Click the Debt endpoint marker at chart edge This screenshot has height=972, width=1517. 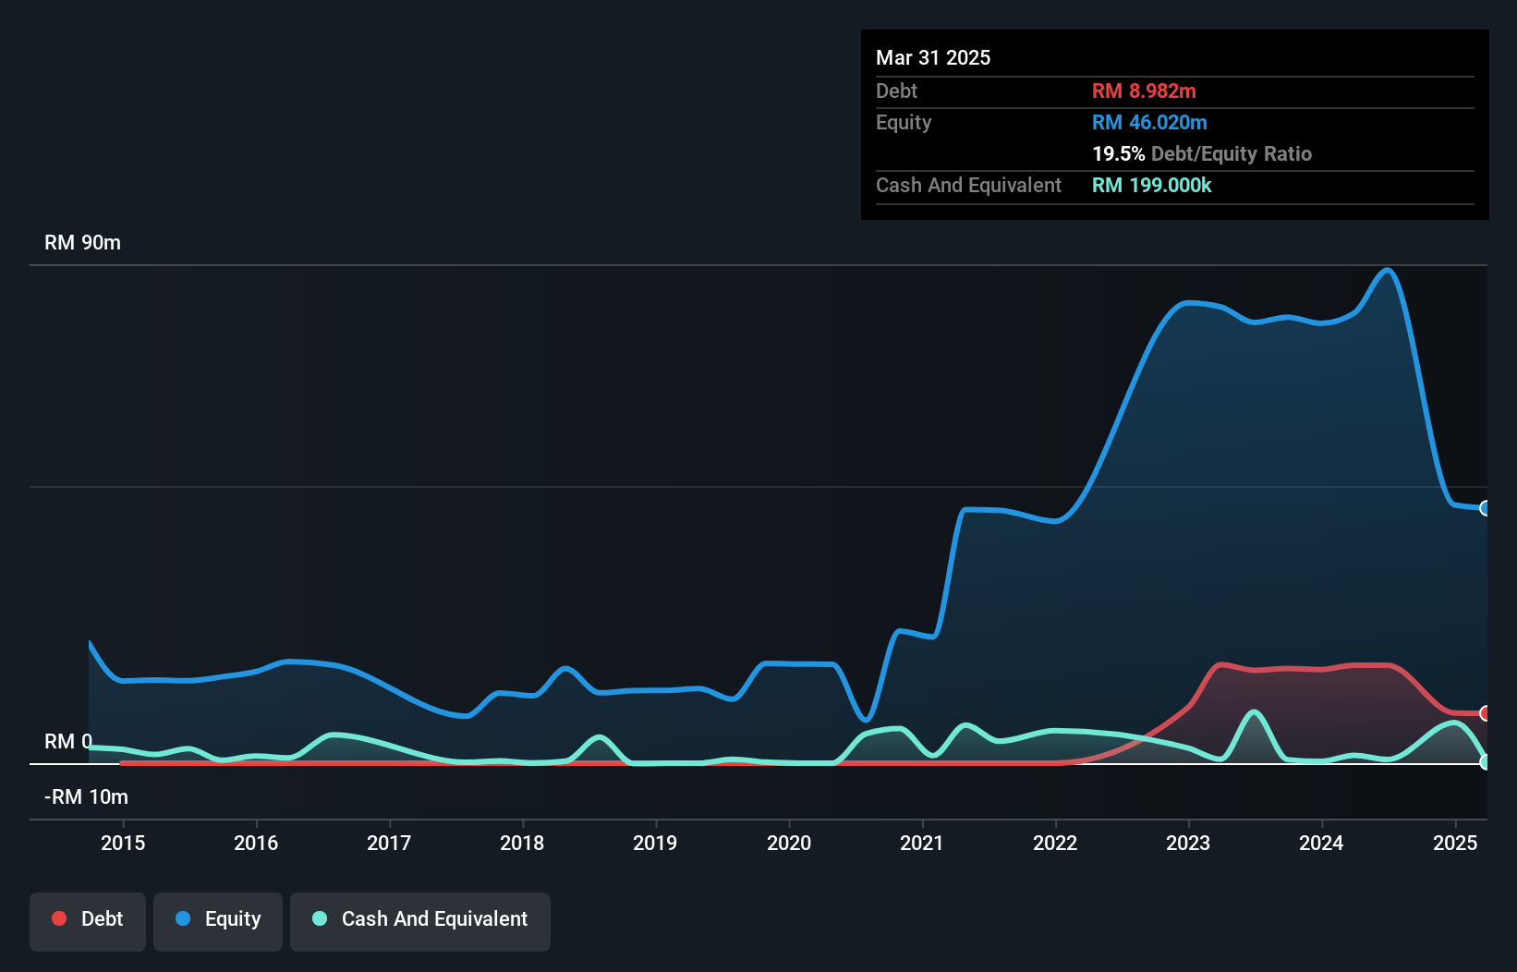pos(1485,713)
